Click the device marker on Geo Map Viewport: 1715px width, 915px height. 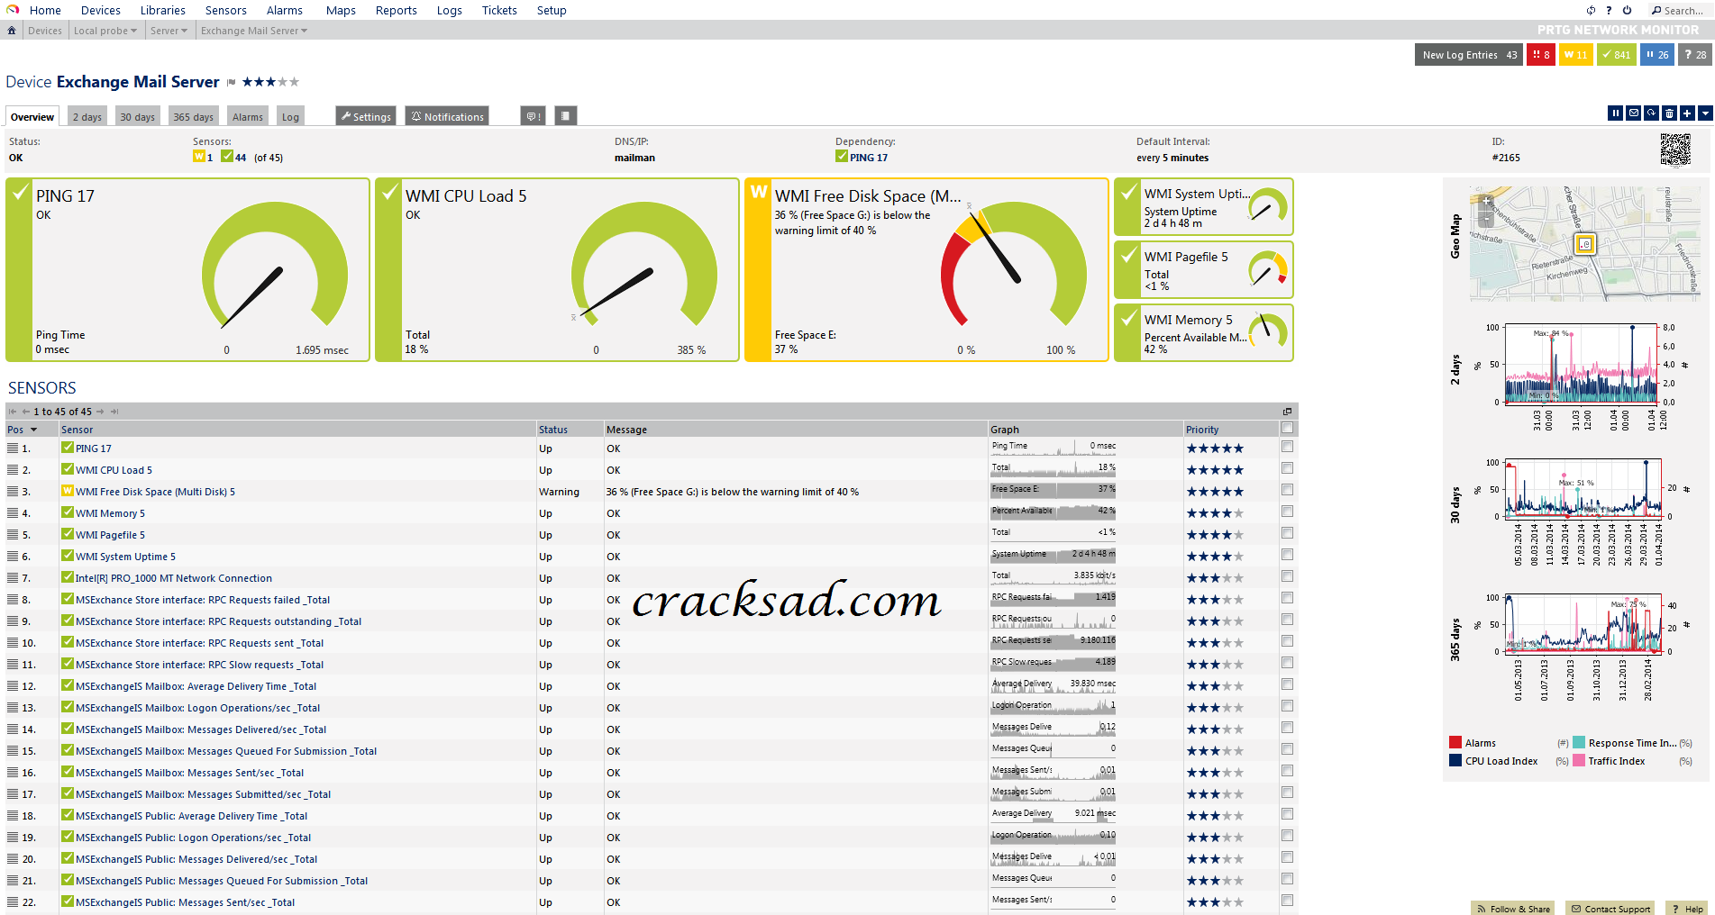[x=1585, y=244]
